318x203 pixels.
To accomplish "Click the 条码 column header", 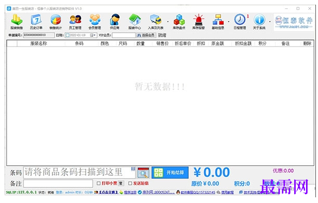I will coord(79,44).
